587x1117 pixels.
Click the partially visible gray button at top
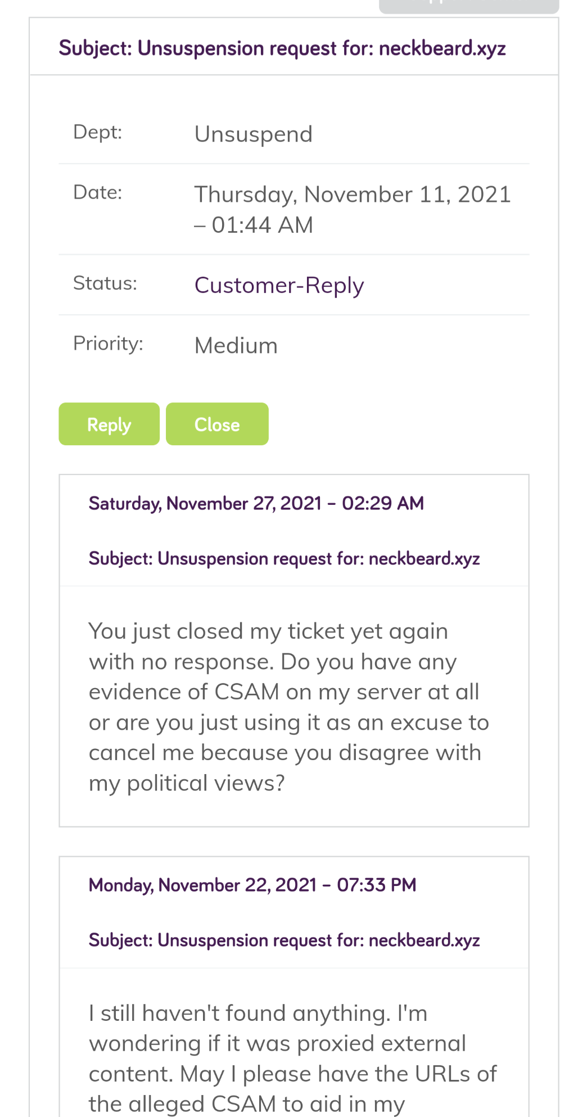468,6
